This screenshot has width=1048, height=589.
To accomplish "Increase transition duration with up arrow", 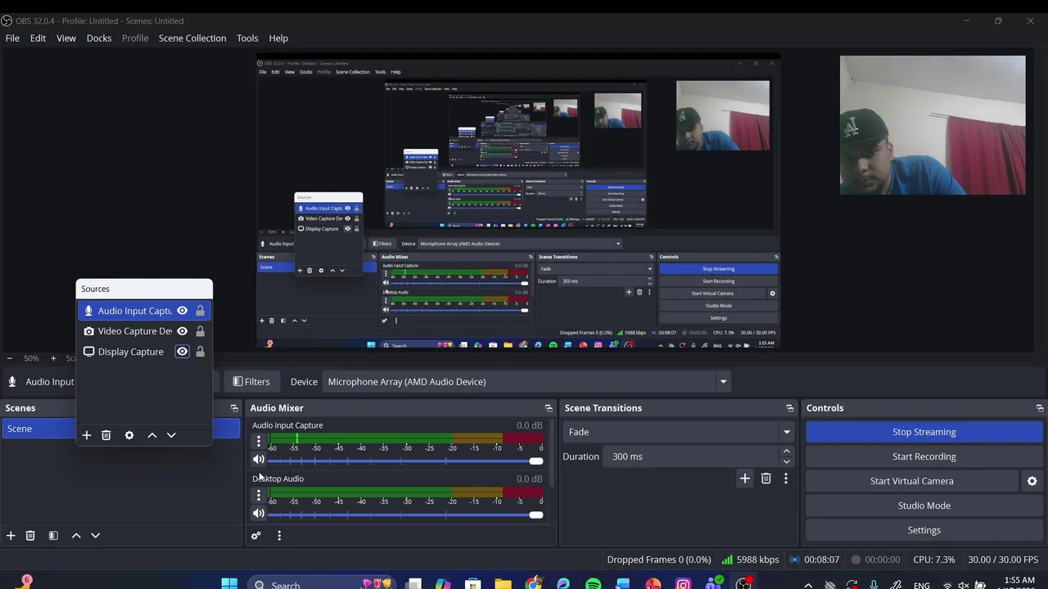I will (787, 452).
